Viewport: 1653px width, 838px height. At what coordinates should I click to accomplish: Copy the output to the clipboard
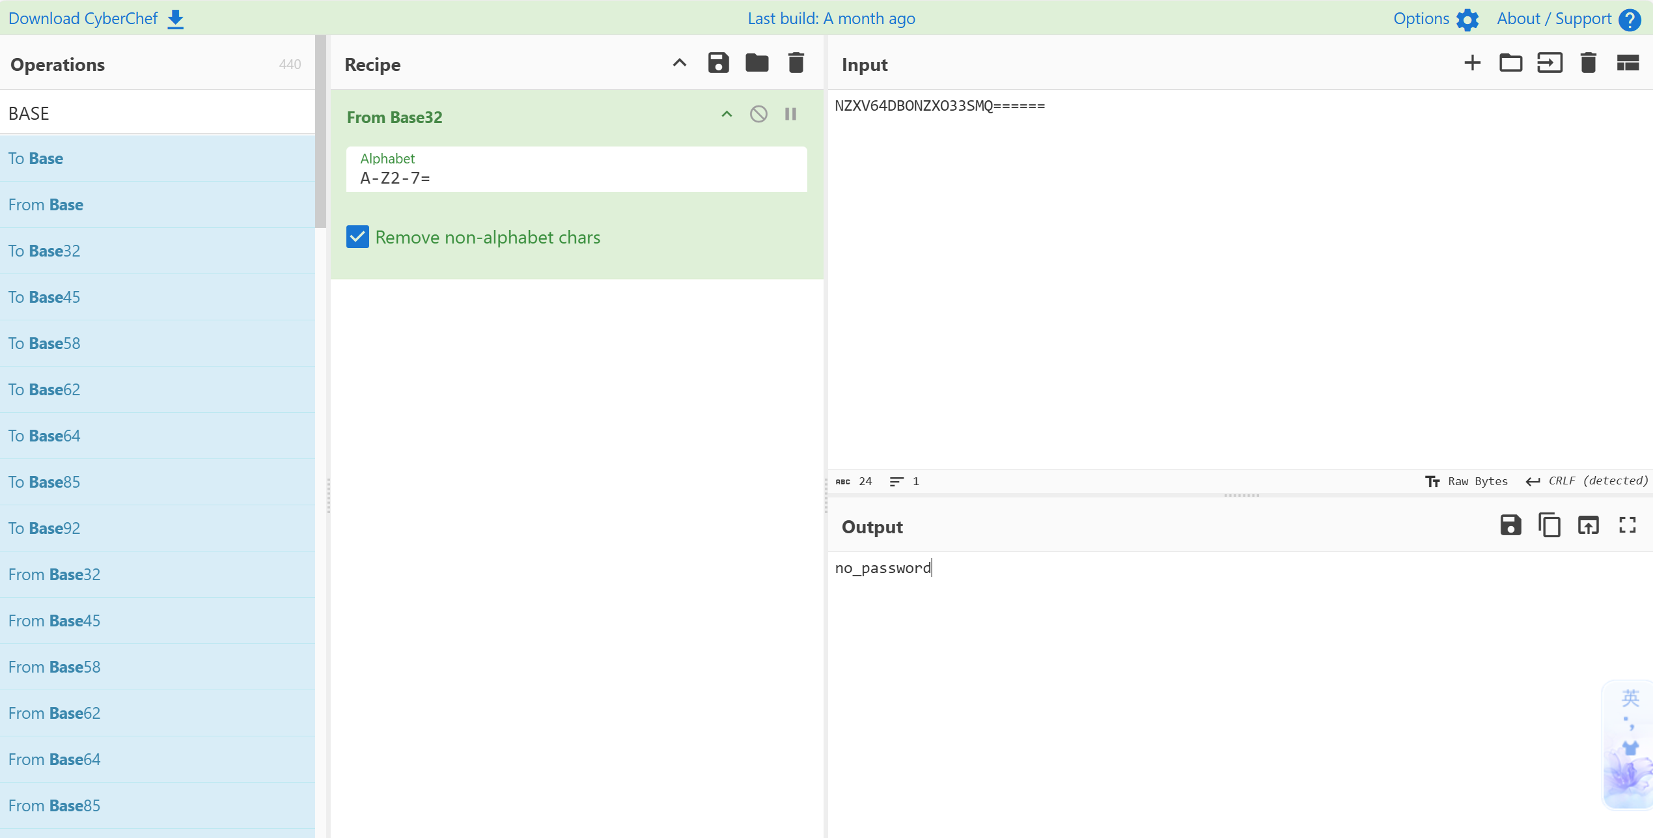point(1549,525)
